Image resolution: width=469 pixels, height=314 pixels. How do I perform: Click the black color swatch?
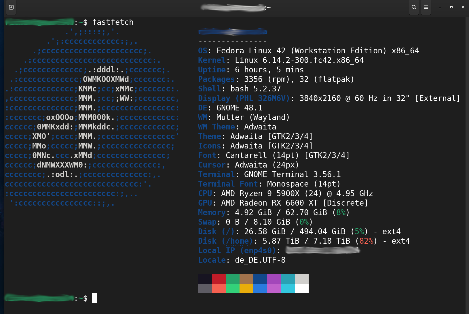[x=205, y=279]
